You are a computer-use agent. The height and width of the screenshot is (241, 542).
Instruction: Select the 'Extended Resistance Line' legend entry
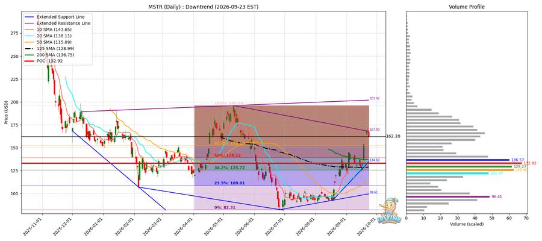tap(57, 23)
